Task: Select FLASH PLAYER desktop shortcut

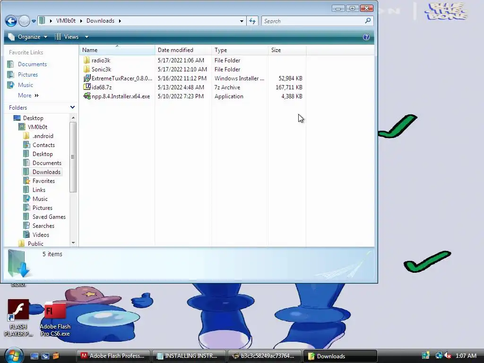Action: 18,318
